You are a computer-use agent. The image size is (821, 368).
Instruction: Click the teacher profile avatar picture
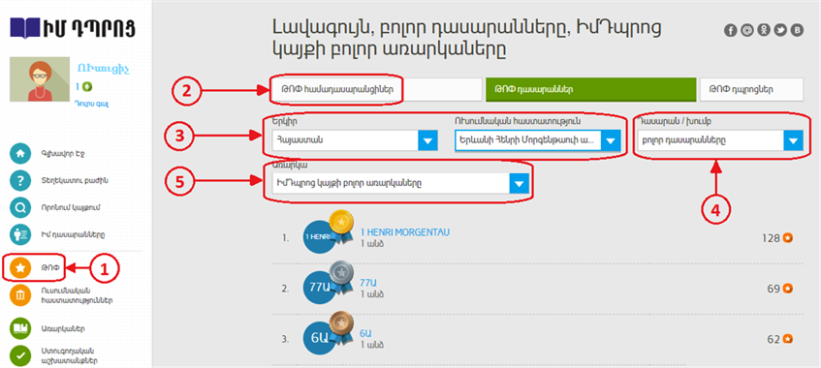(40, 79)
